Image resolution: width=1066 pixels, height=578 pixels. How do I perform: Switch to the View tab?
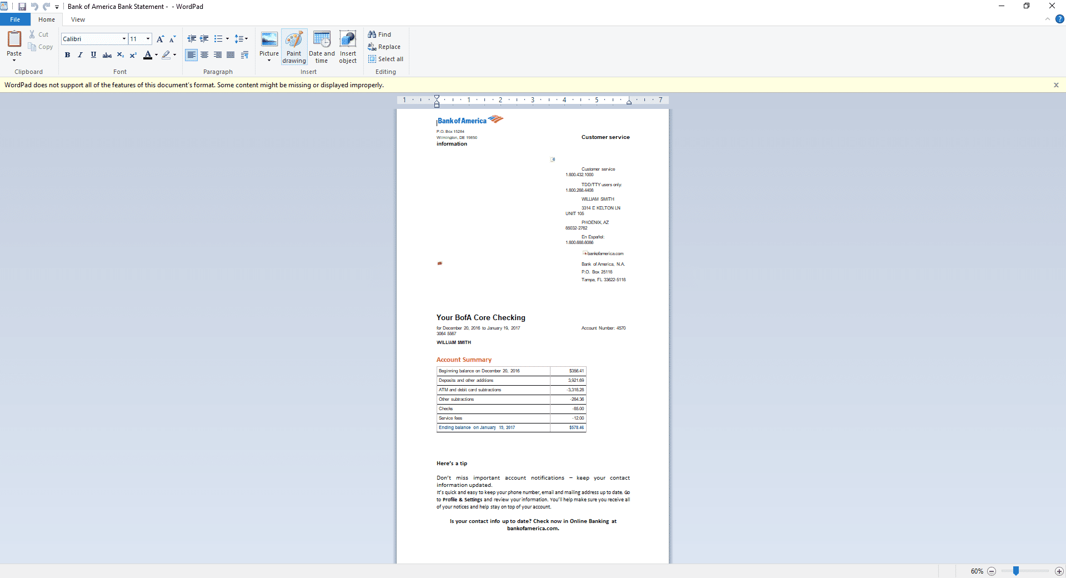[78, 19]
